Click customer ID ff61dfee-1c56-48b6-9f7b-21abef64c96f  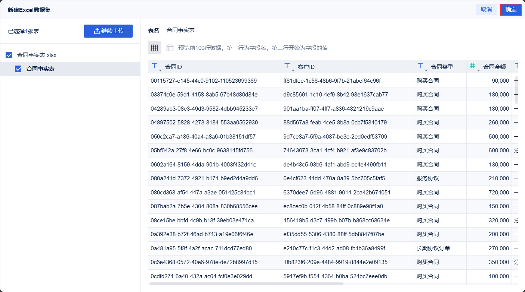click(x=332, y=81)
